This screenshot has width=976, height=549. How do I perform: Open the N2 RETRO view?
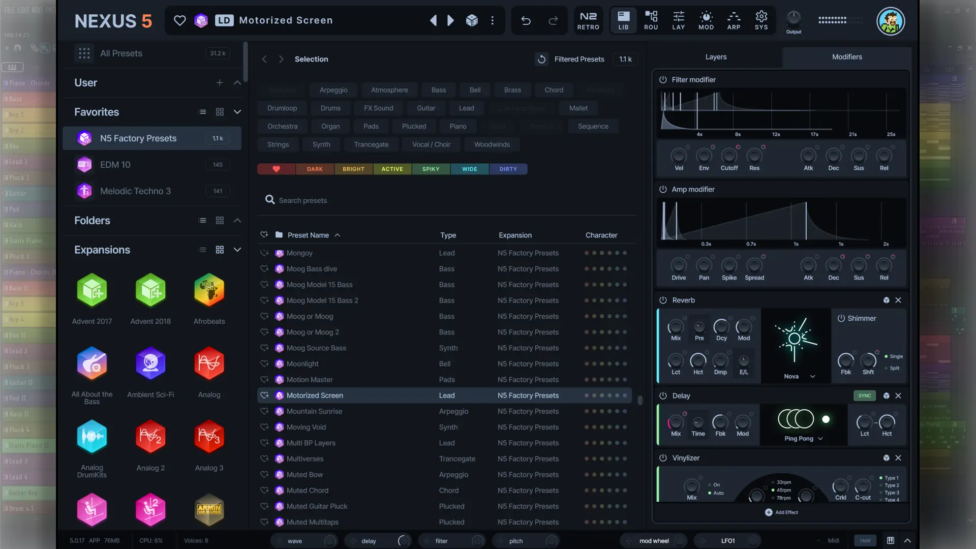click(x=588, y=21)
